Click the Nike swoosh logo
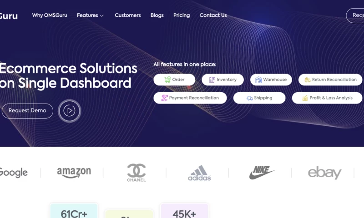The image size is (364, 218). 262,173
